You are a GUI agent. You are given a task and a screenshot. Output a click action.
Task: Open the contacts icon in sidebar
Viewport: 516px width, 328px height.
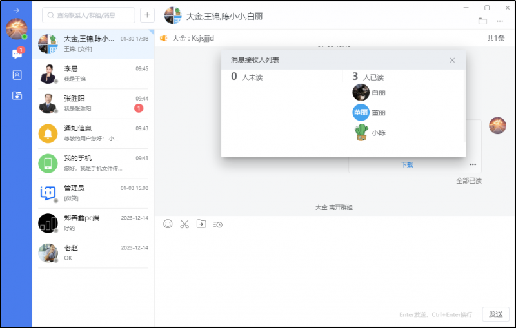pos(17,75)
